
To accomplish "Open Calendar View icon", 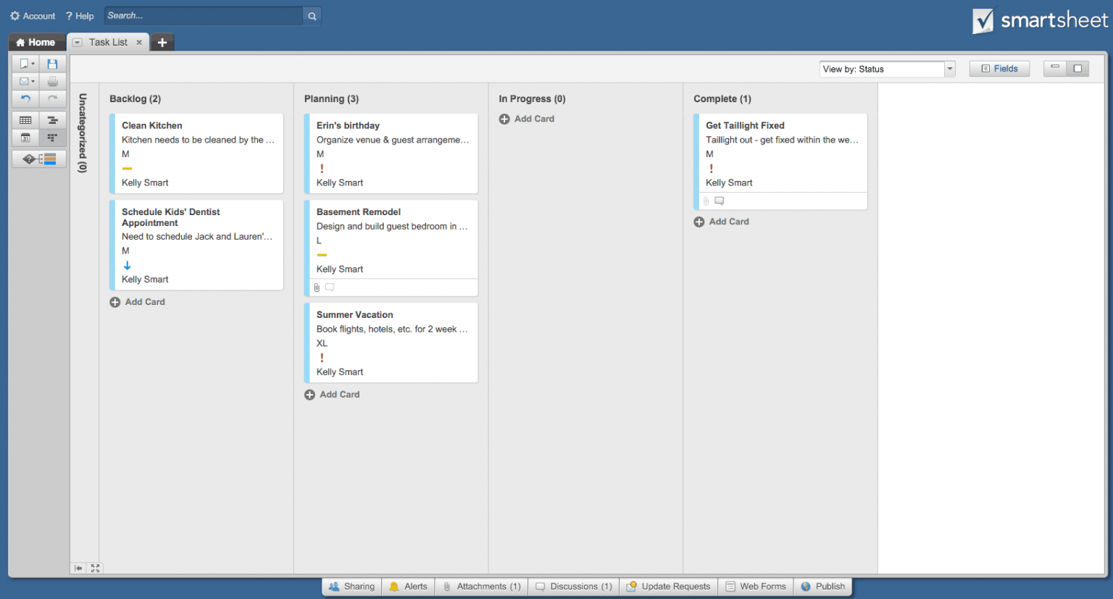I will point(25,138).
